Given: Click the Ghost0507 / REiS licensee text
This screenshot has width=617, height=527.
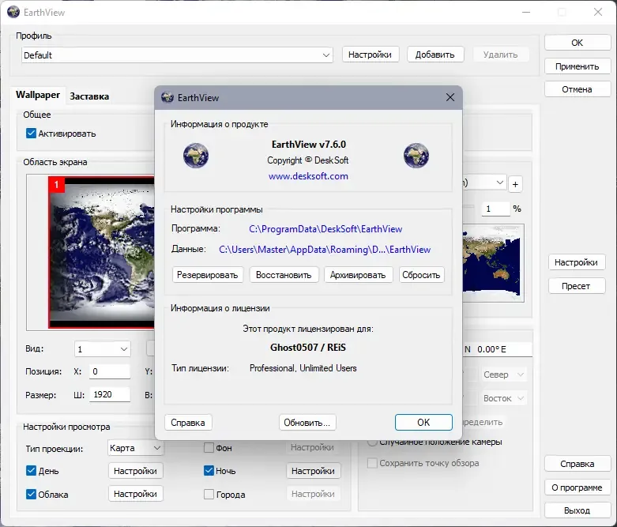Looking at the screenshot, I should 308,347.
